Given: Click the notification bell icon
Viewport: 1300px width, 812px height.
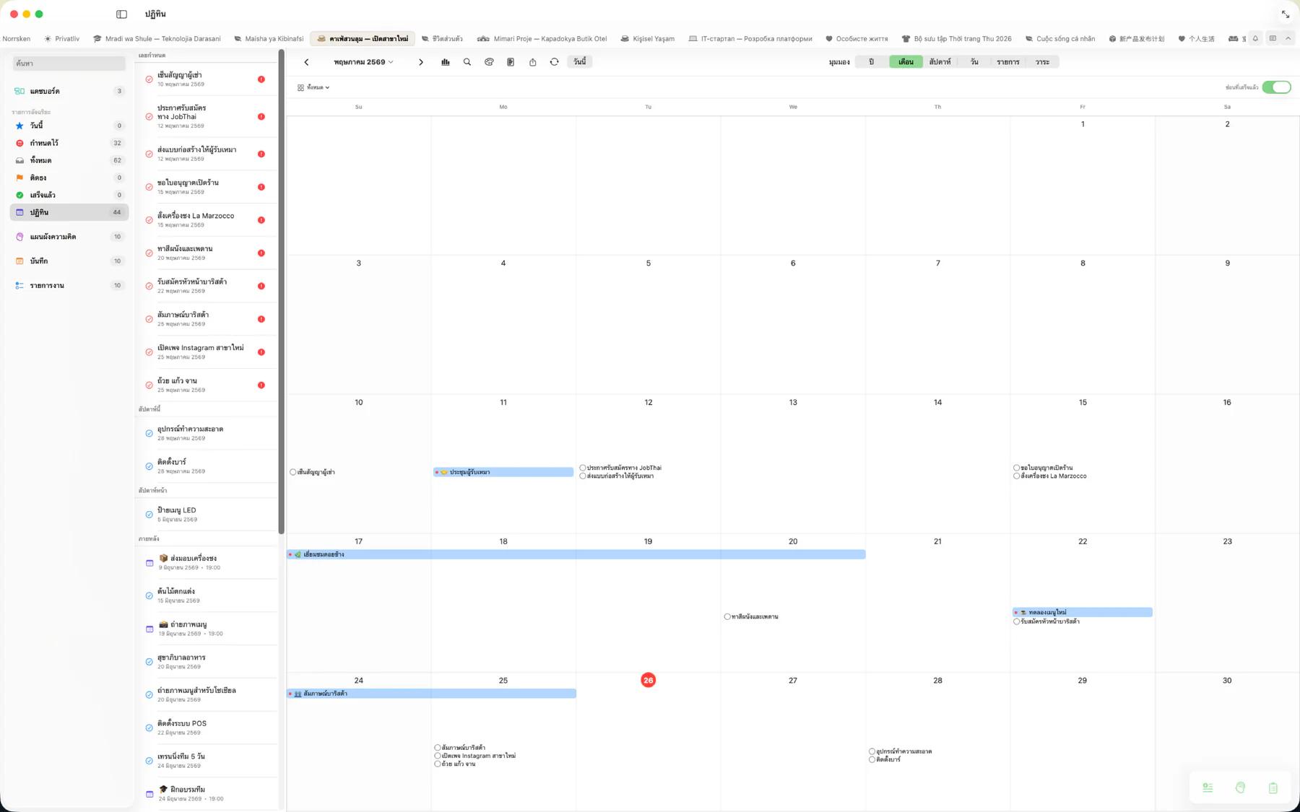Looking at the screenshot, I should (x=1255, y=38).
